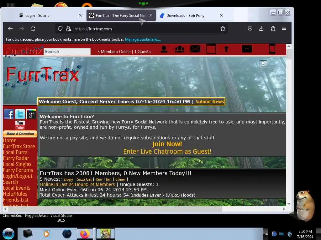
Task: Close the Downloads - Bob Pony tab
Action: click(x=221, y=15)
